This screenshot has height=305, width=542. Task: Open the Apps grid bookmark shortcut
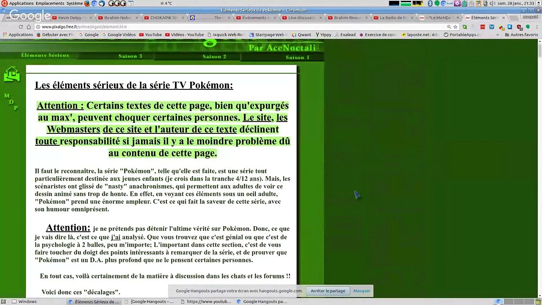tap(17, 35)
